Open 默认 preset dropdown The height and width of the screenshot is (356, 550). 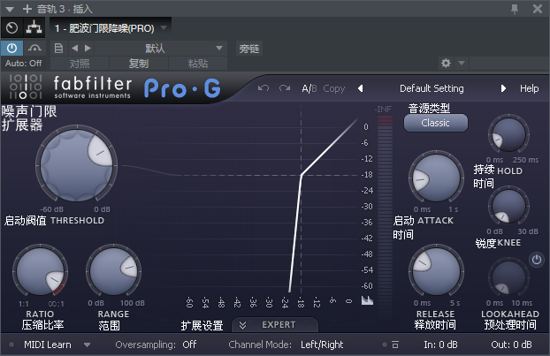(x=161, y=48)
